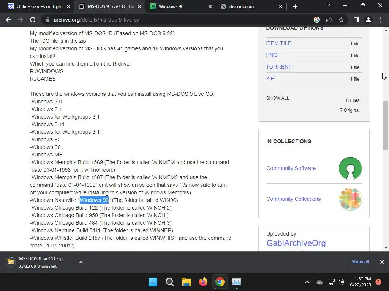Screen dimensions: 389x291
Task: Download the ZIP file
Action: coord(270,78)
